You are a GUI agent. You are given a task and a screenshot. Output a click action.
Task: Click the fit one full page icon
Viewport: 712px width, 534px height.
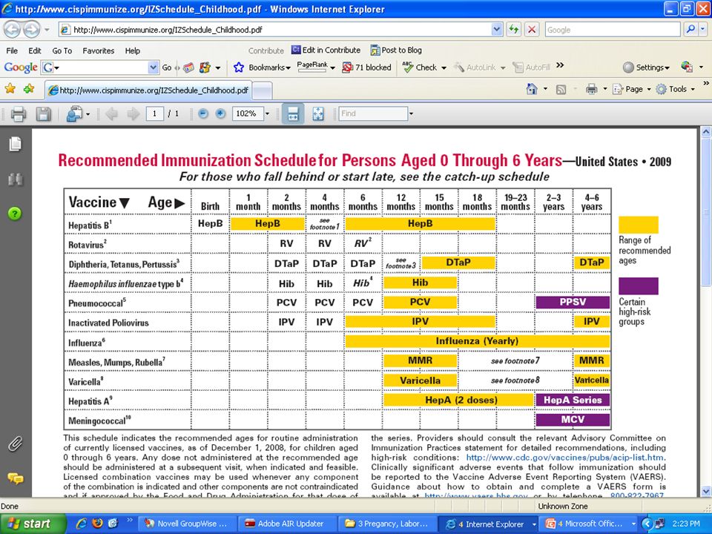pyautogui.click(x=318, y=113)
